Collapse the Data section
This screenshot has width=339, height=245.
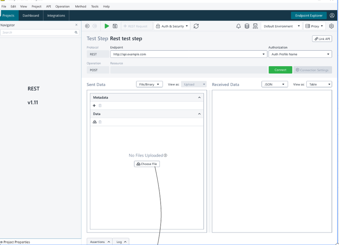click(199, 114)
